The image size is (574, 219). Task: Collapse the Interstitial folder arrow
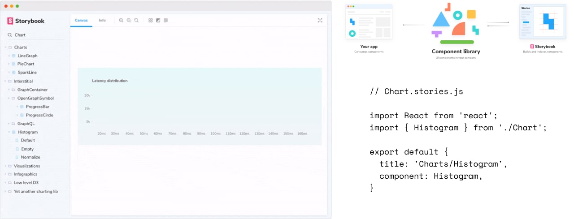tap(5, 82)
